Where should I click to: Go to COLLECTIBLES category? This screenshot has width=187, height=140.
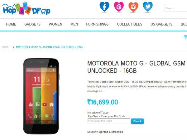[x=130, y=24]
